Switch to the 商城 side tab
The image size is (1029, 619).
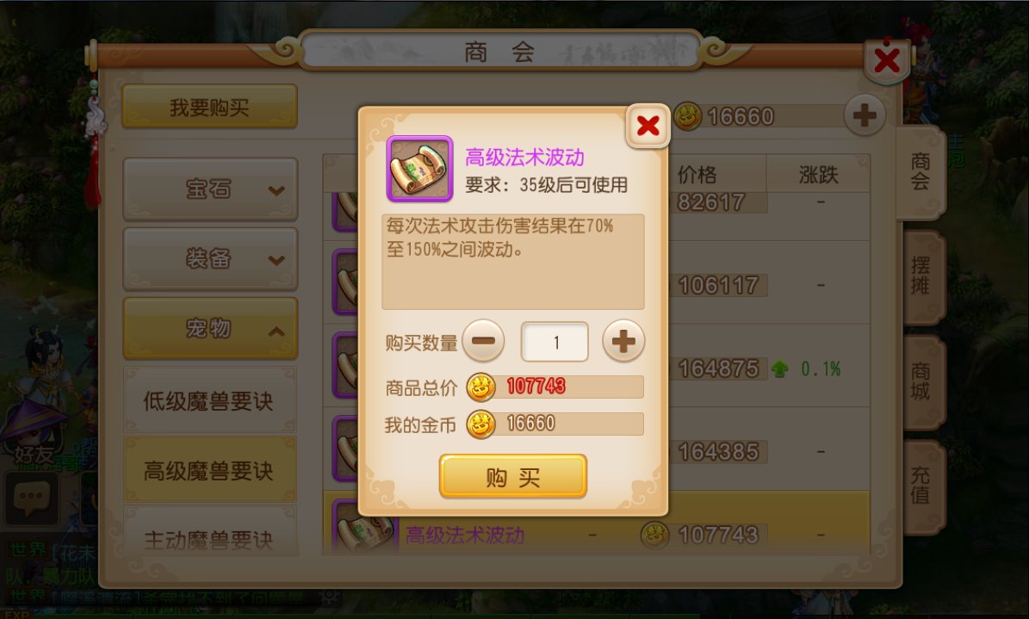[923, 381]
